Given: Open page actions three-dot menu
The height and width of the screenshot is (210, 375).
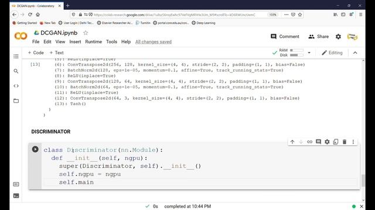Looking at the screenshot, I should [x=287, y=15].
